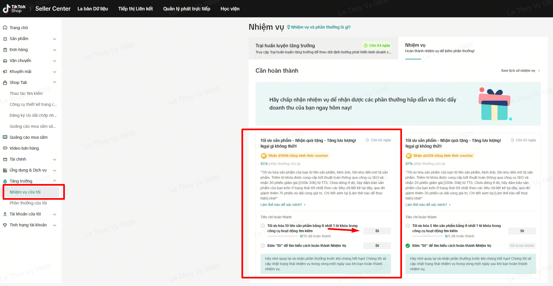Open Xem lịch sử nhiệm vụ link
Screen dimensions: 553x286
pyautogui.click(x=521, y=71)
